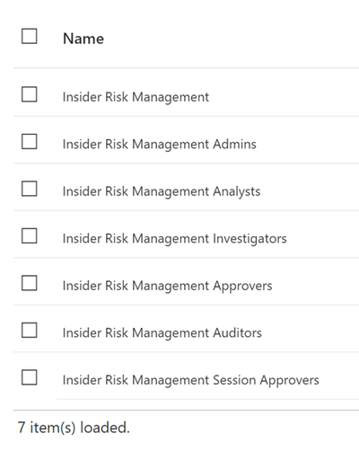Select the Insider Risk Management Admins checkbox
The height and width of the screenshot is (460, 359).
tap(30, 141)
